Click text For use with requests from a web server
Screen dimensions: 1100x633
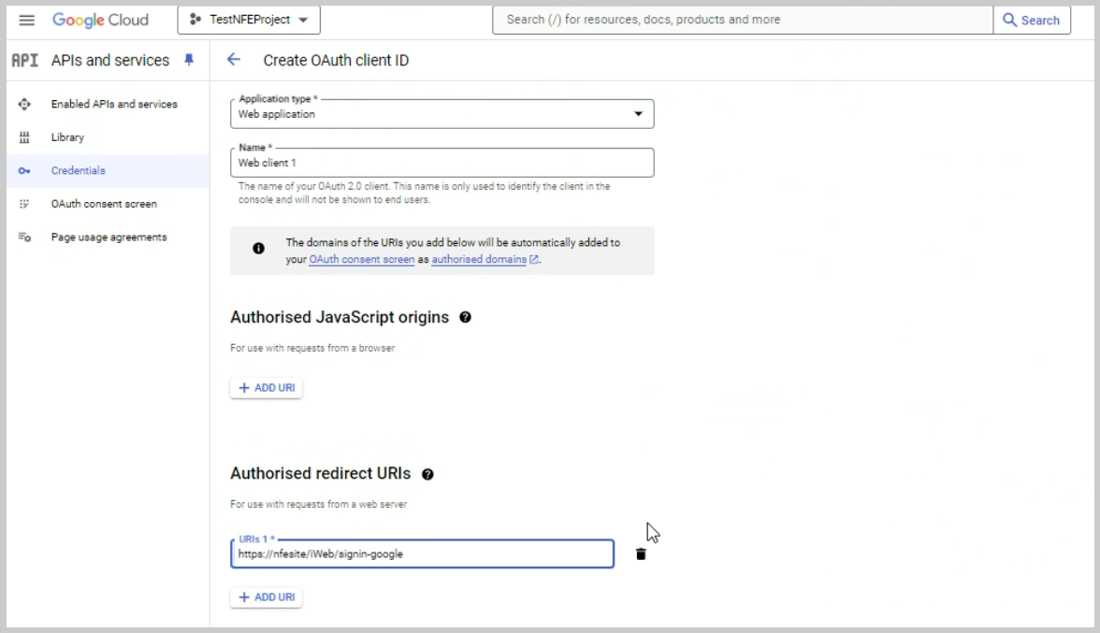318,504
